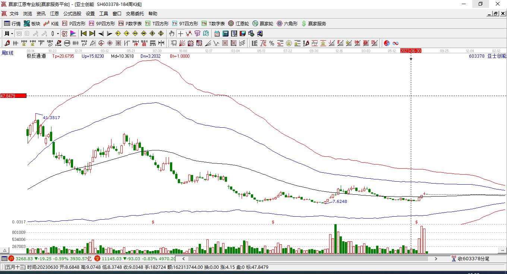Screen dimensions: 507x274
Task: Step forward one bar black arrow
Action: click(109, 34)
